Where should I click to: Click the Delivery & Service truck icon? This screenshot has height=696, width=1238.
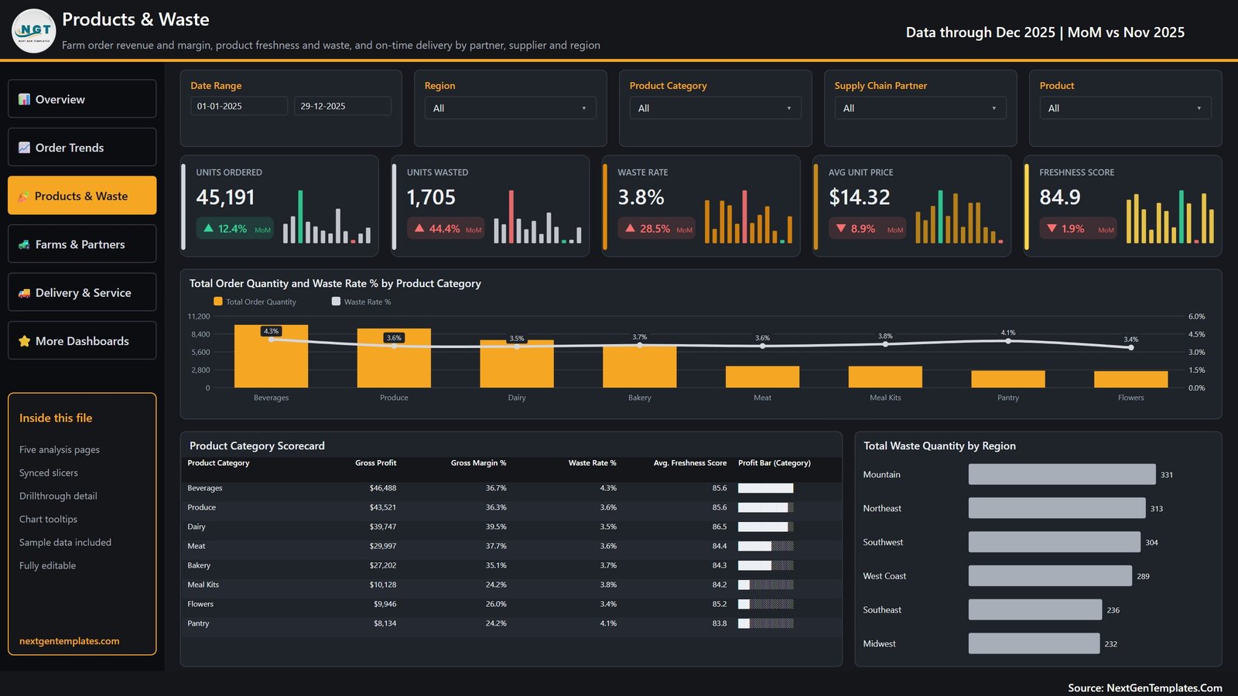pyautogui.click(x=24, y=293)
